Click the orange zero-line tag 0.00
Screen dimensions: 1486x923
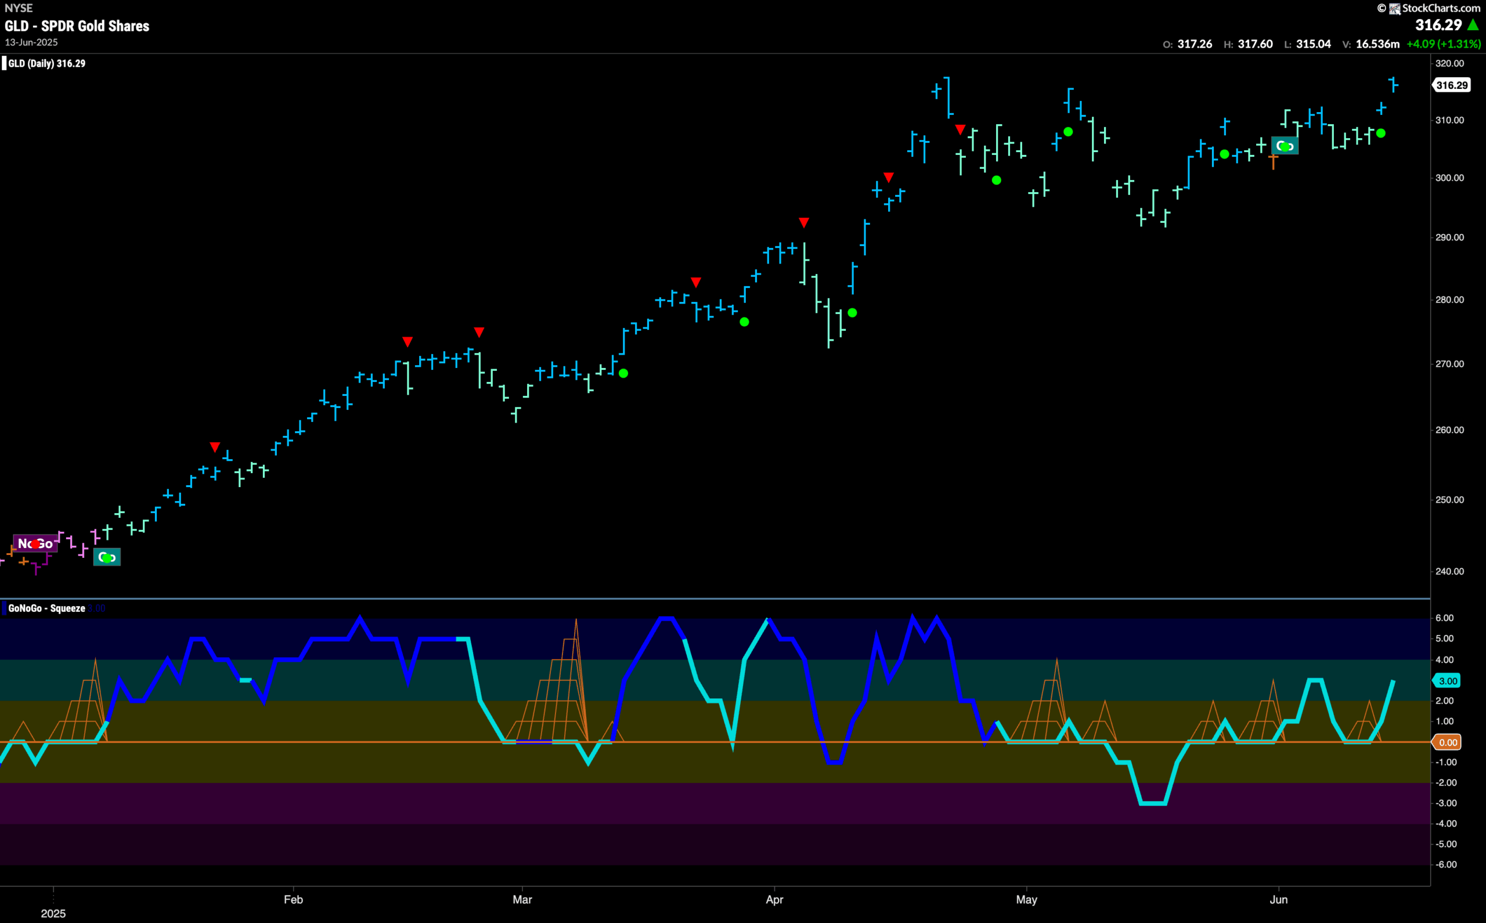click(x=1448, y=742)
